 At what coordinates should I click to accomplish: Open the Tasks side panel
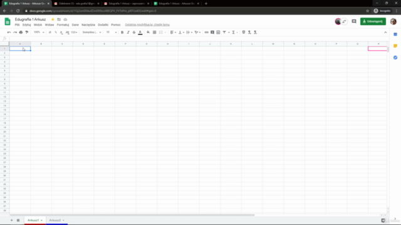[x=395, y=57]
